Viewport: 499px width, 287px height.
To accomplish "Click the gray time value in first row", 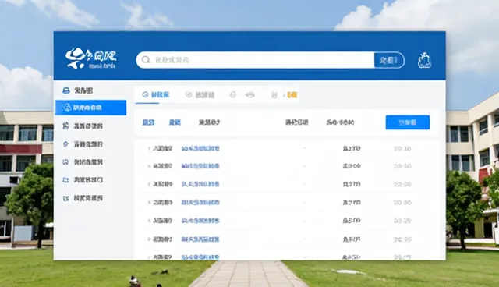I will (402, 148).
